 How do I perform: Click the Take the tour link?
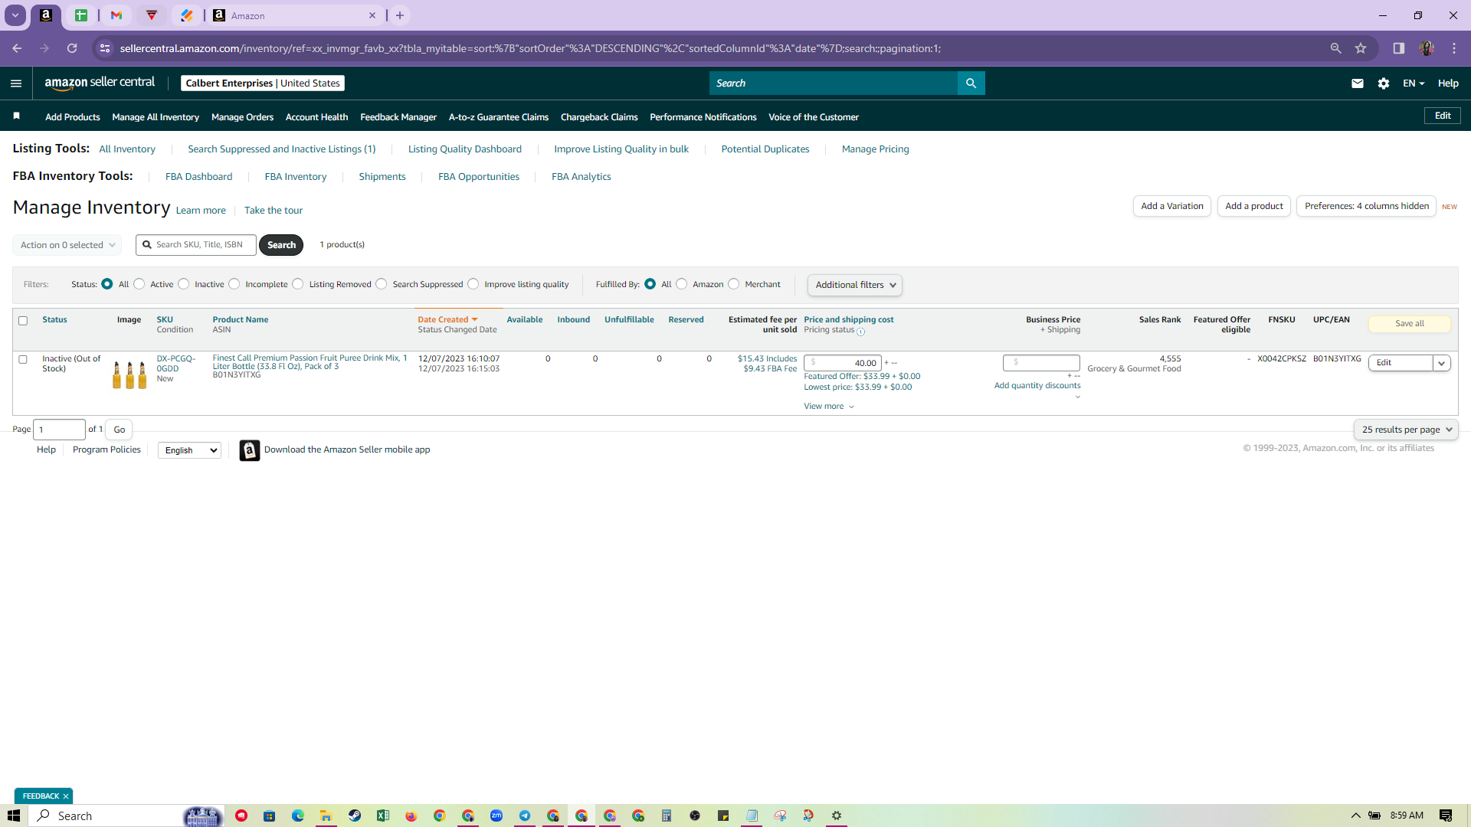coord(274,211)
